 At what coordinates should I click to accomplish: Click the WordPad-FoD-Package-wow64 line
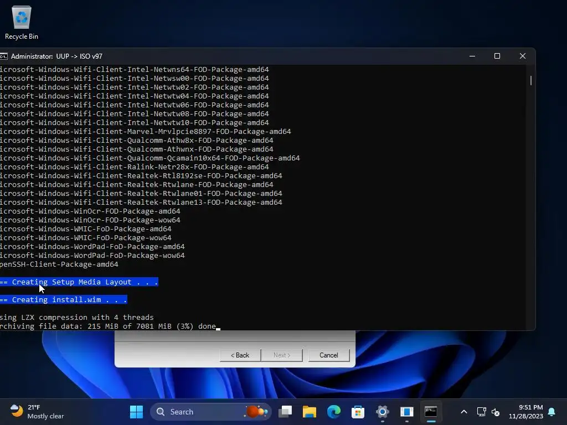(x=92, y=256)
